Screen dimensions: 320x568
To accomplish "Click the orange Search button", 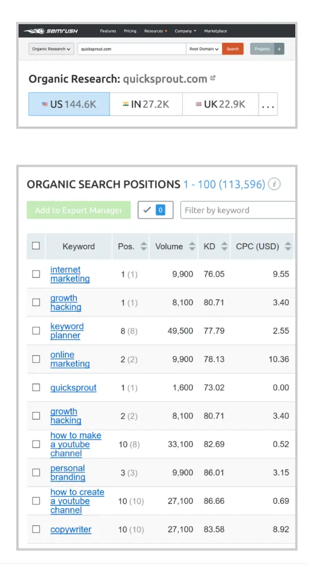I will pos(233,49).
